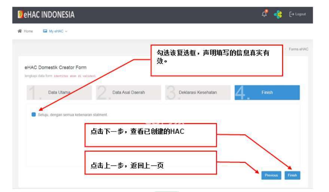Tick the Setuju agreement checkbox
The height and width of the screenshot is (192, 329).
(x=34, y=114)
